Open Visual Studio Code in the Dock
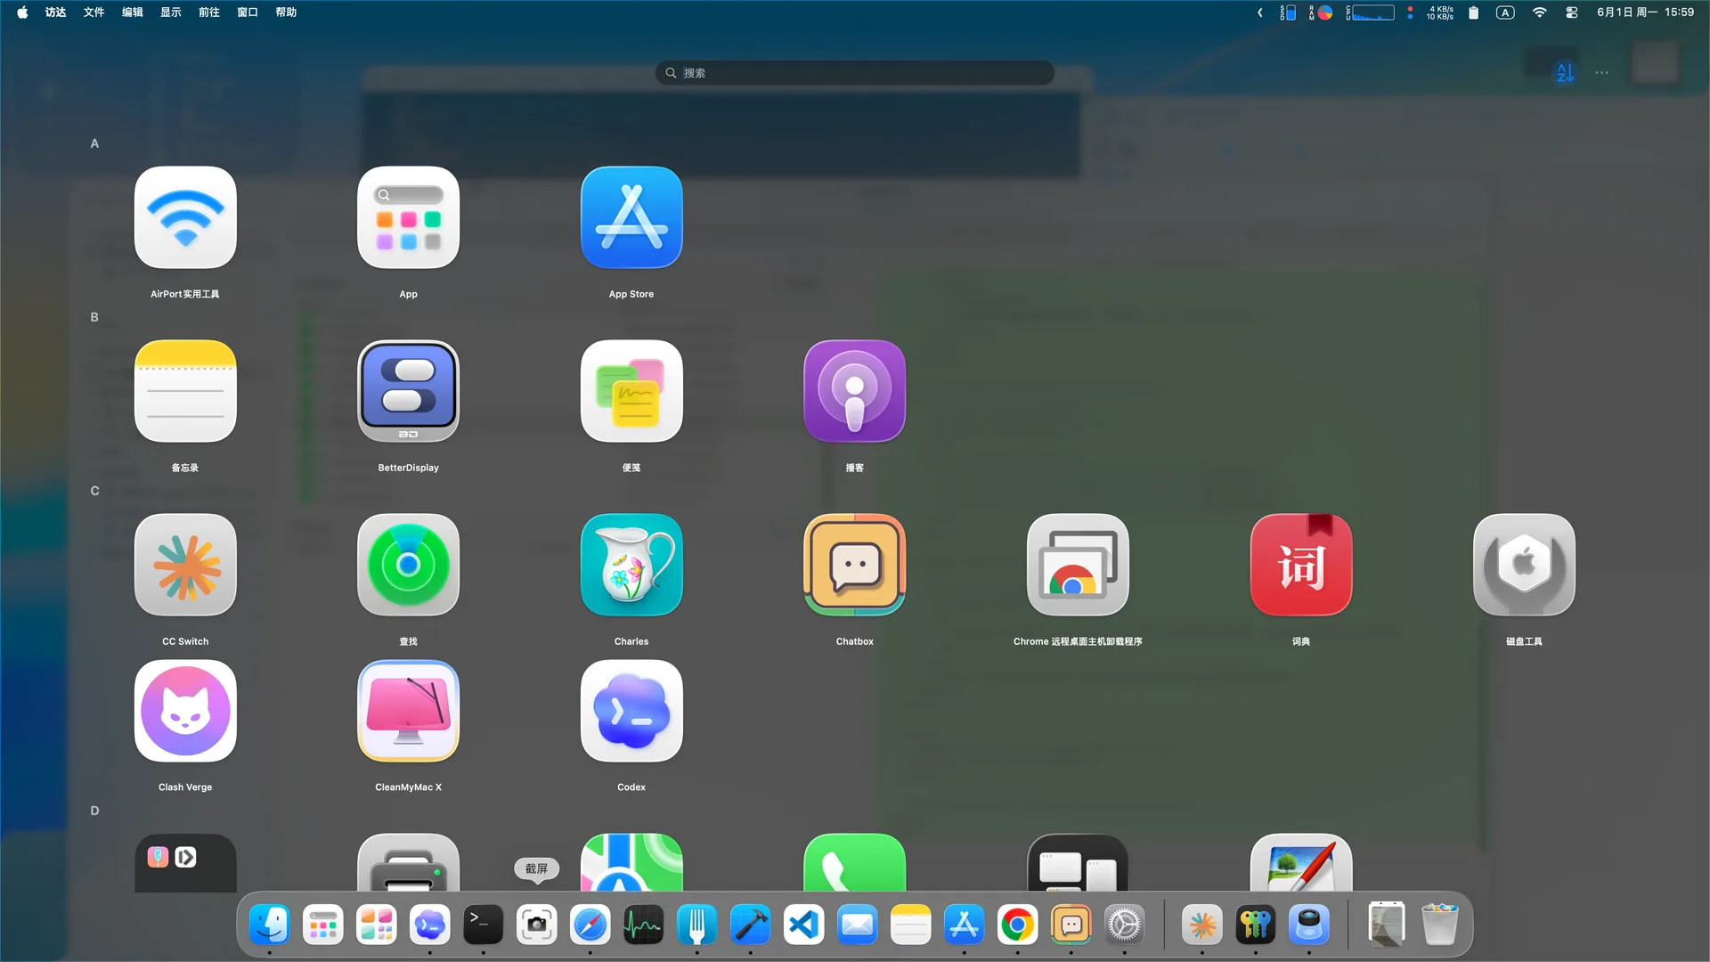This screenshot has width=1710, height=962. coord(803,925)
